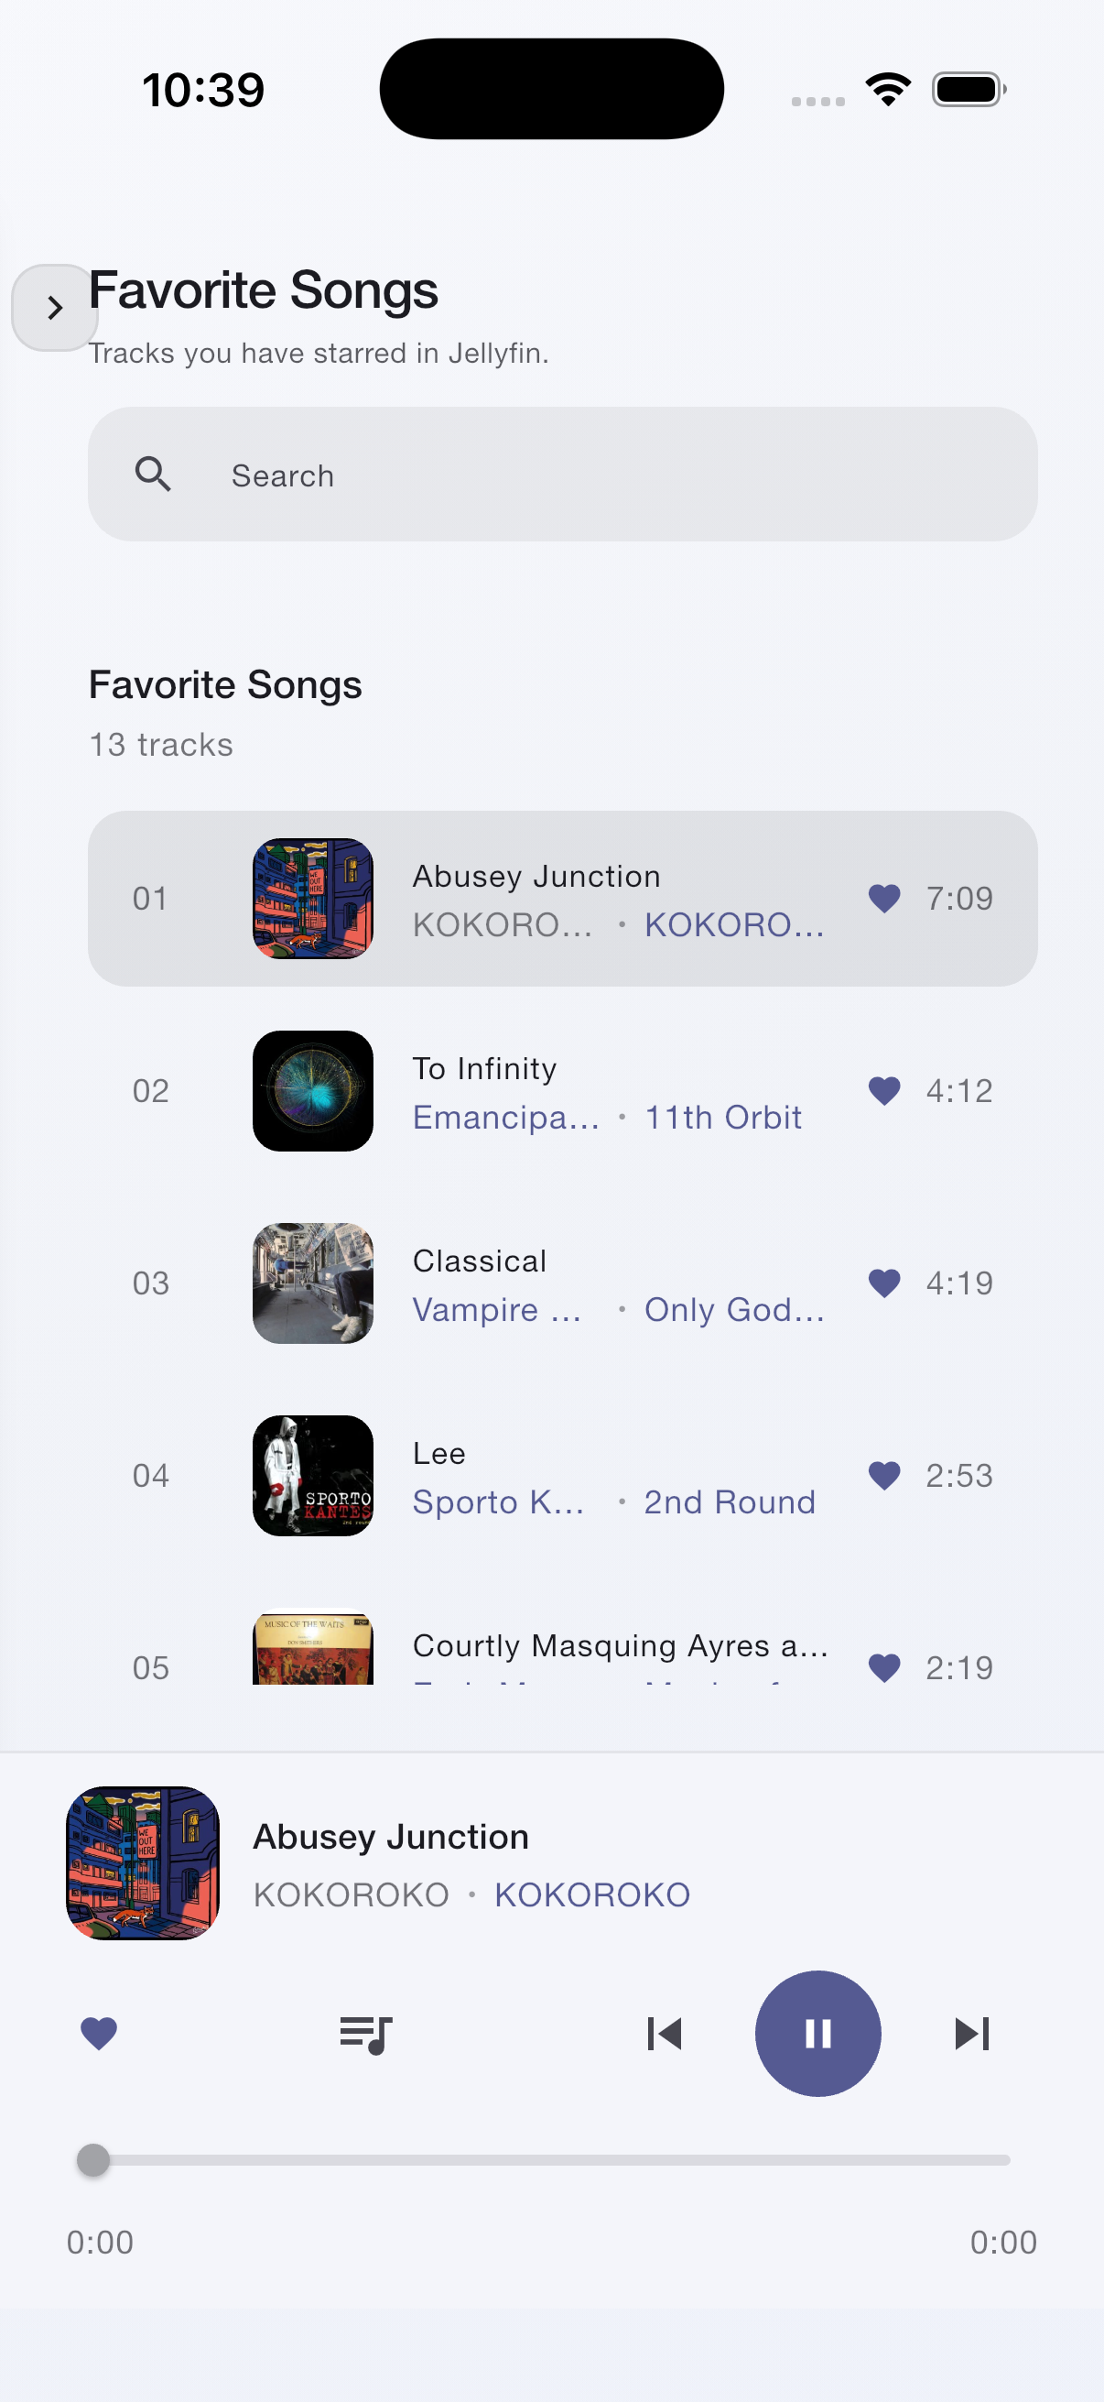Open the now-playing album art thumbnail
Image resolution: width=1104 pixels, height=2402 pixels.
(x=143, y=1863)
